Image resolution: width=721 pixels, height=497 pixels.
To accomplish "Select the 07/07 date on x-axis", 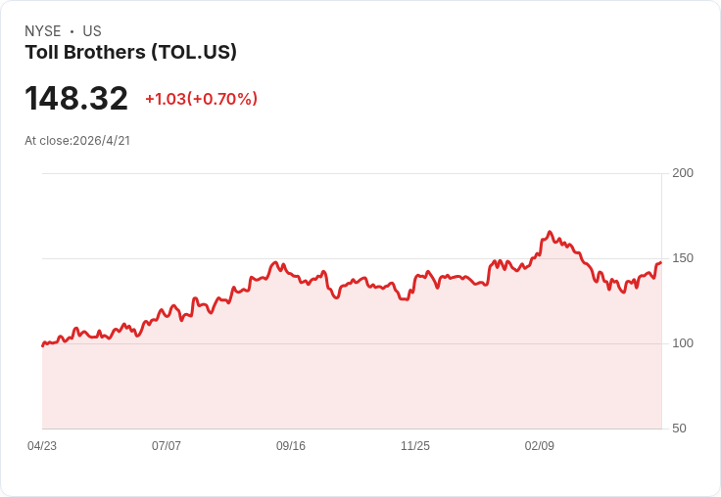I will 167,446.
